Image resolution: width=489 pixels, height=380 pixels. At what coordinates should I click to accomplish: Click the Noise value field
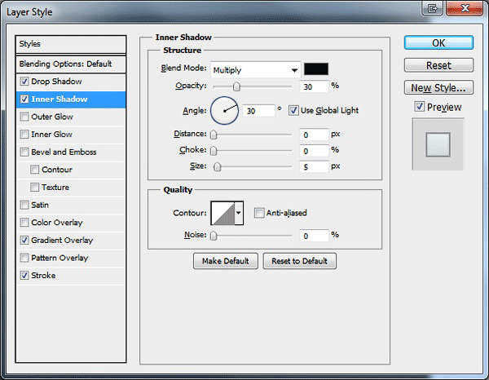[x=314, y=236]
